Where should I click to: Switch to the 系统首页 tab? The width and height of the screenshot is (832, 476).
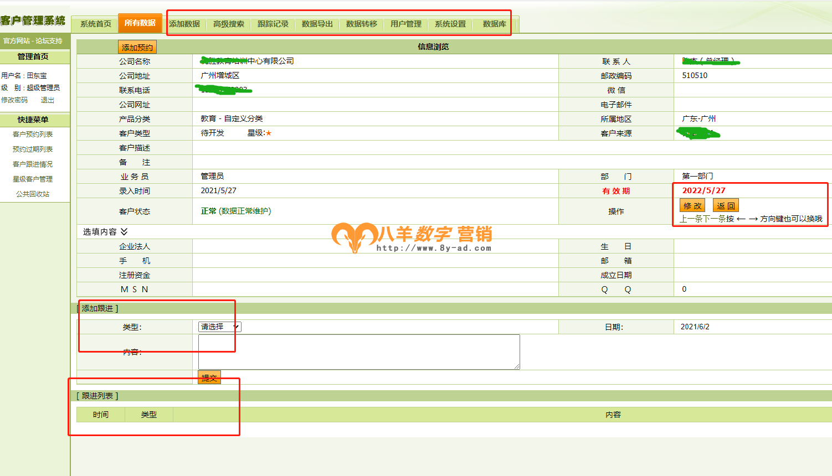[x=95, y=24]
